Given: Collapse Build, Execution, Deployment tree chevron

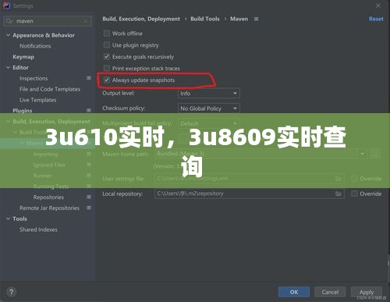Looking at the screenshot, I should pos(8,122).
